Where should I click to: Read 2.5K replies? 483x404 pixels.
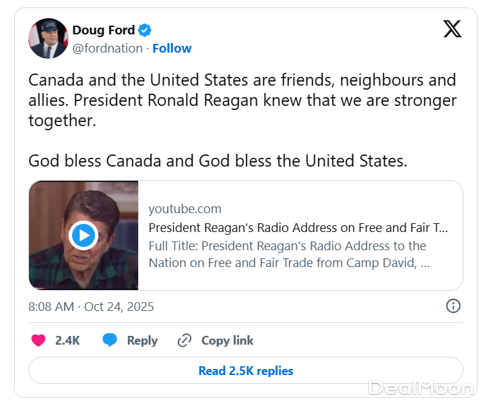[245, 370]
